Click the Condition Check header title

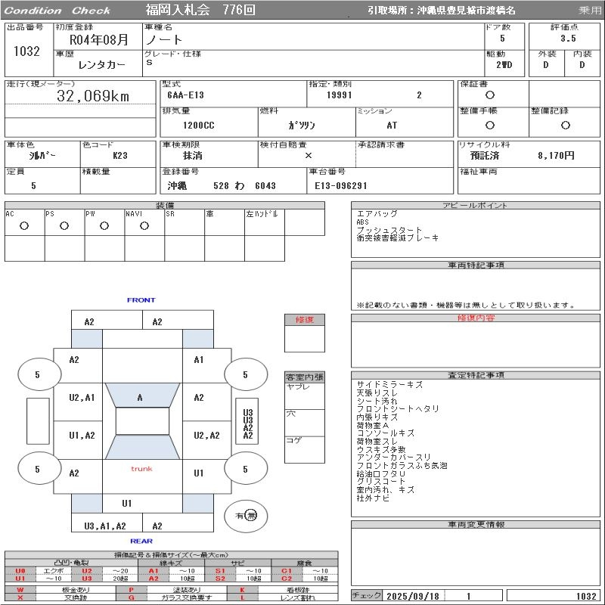(57, 11)
